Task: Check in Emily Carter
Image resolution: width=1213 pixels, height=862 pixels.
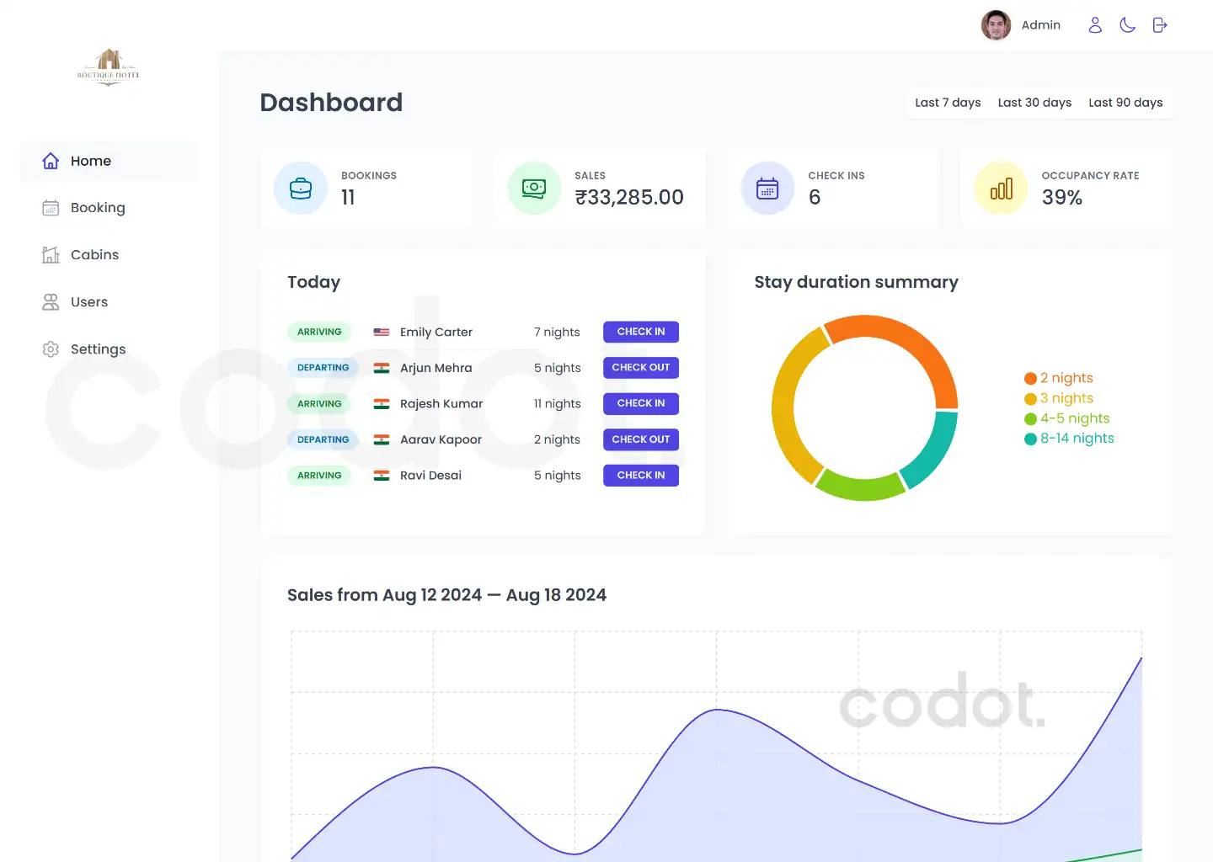Action: tap(640, 332)
